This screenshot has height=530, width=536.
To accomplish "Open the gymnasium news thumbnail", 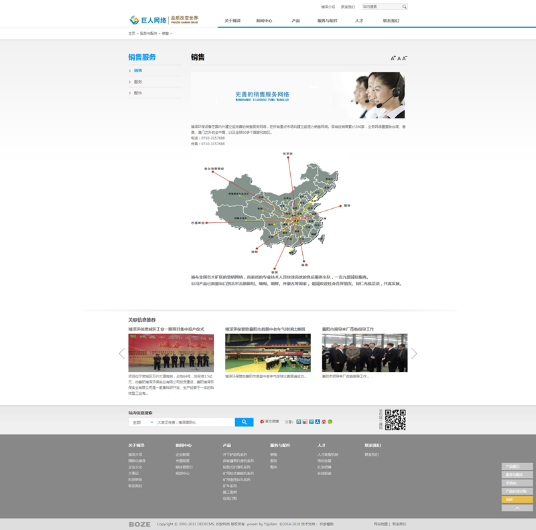I will tap(268, 353).
